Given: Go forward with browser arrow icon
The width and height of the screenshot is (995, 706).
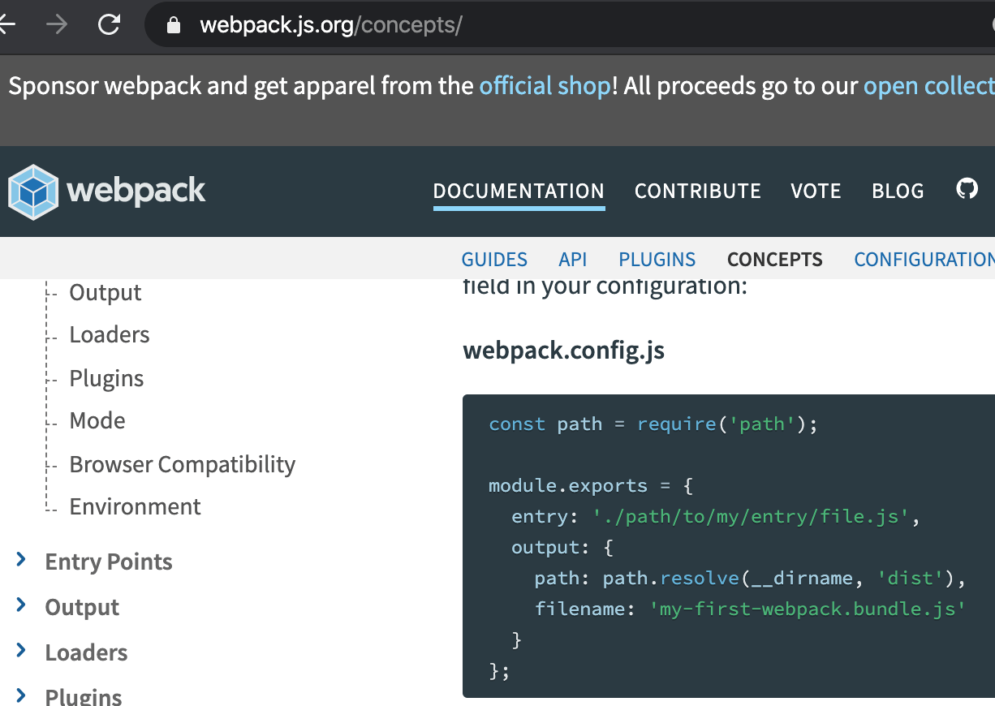Looking at the screenshot, I should click(x=57, y=25).
